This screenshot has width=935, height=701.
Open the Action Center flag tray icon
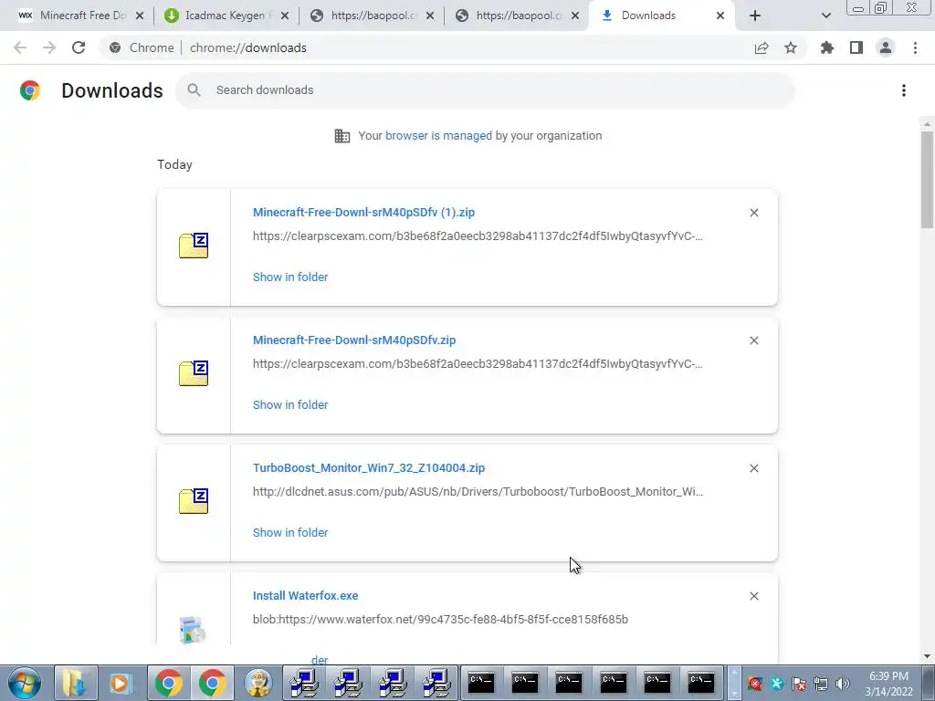(x=799, y=684)
